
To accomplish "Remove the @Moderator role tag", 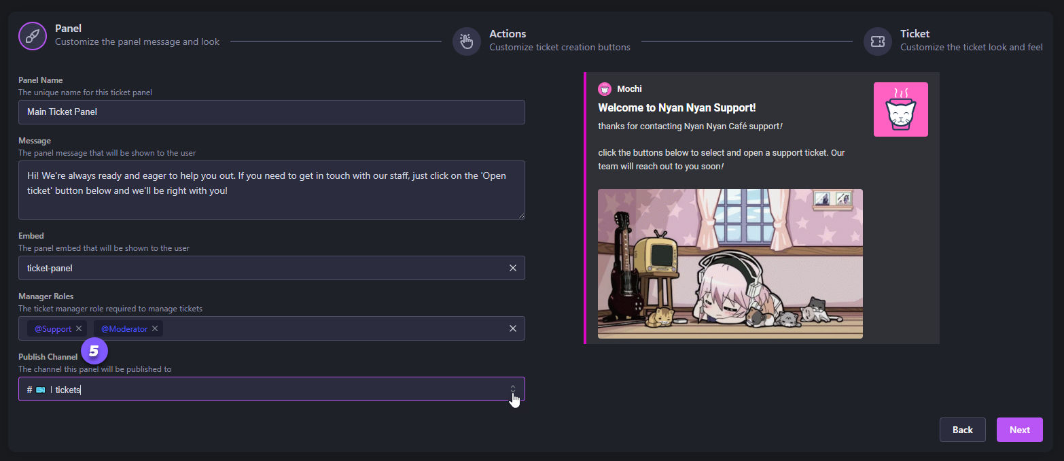I will pyautogui.click(x=155, y=329).
